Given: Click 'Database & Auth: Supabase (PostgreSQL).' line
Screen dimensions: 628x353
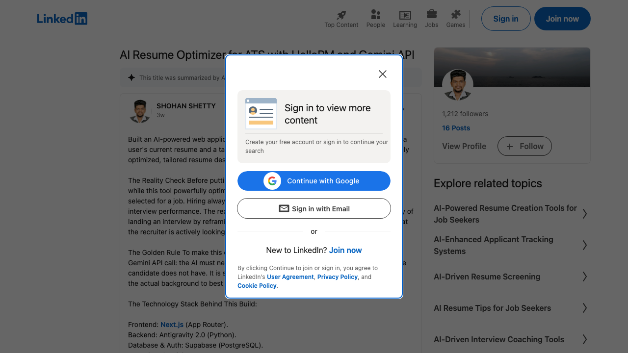Looking at the screenshot, I should coord(196,345).
